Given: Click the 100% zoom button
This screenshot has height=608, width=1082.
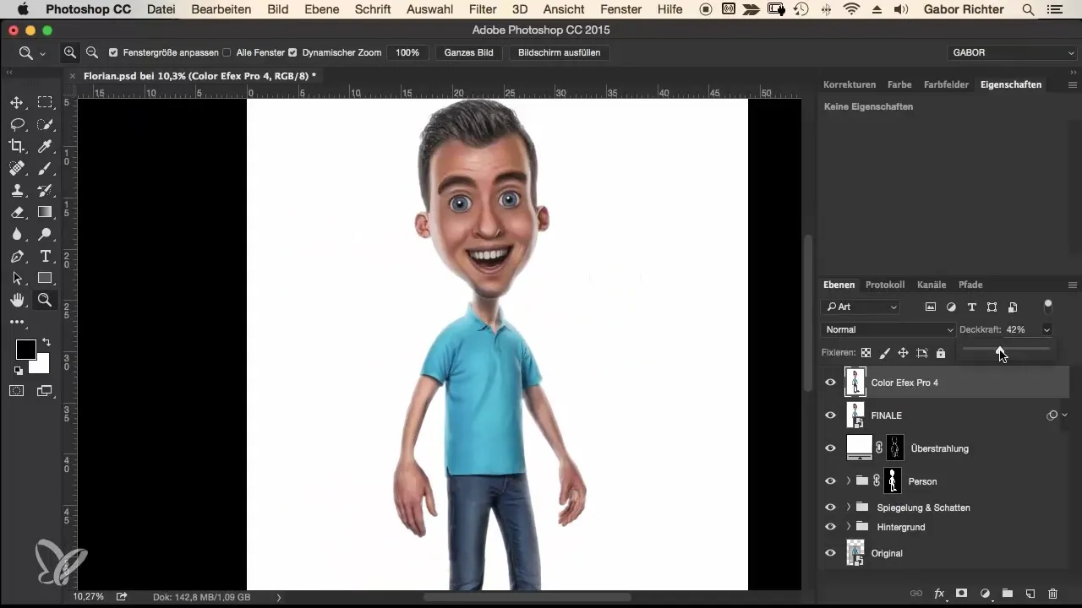Looking at the screenshot, I should [x=407, y=52].
